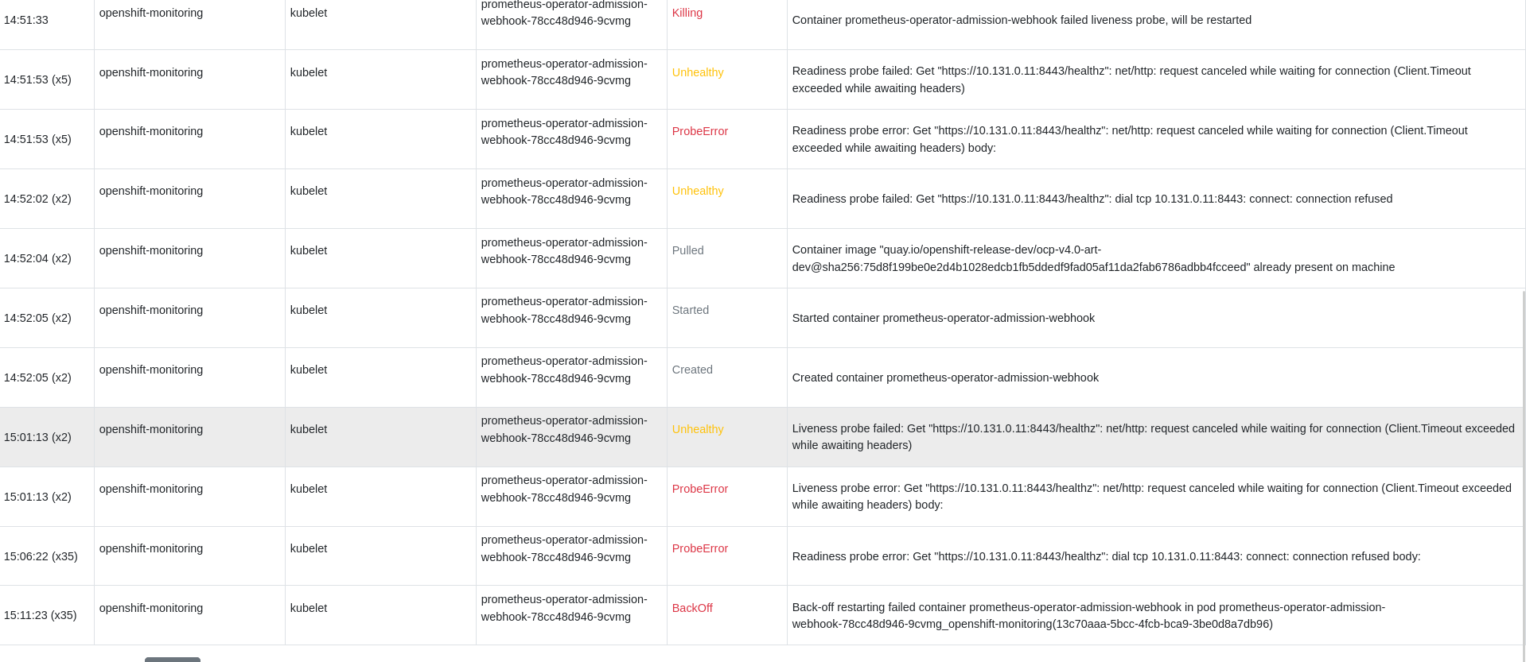Click the 'Container image ... already present' message

pos(1092,258)
